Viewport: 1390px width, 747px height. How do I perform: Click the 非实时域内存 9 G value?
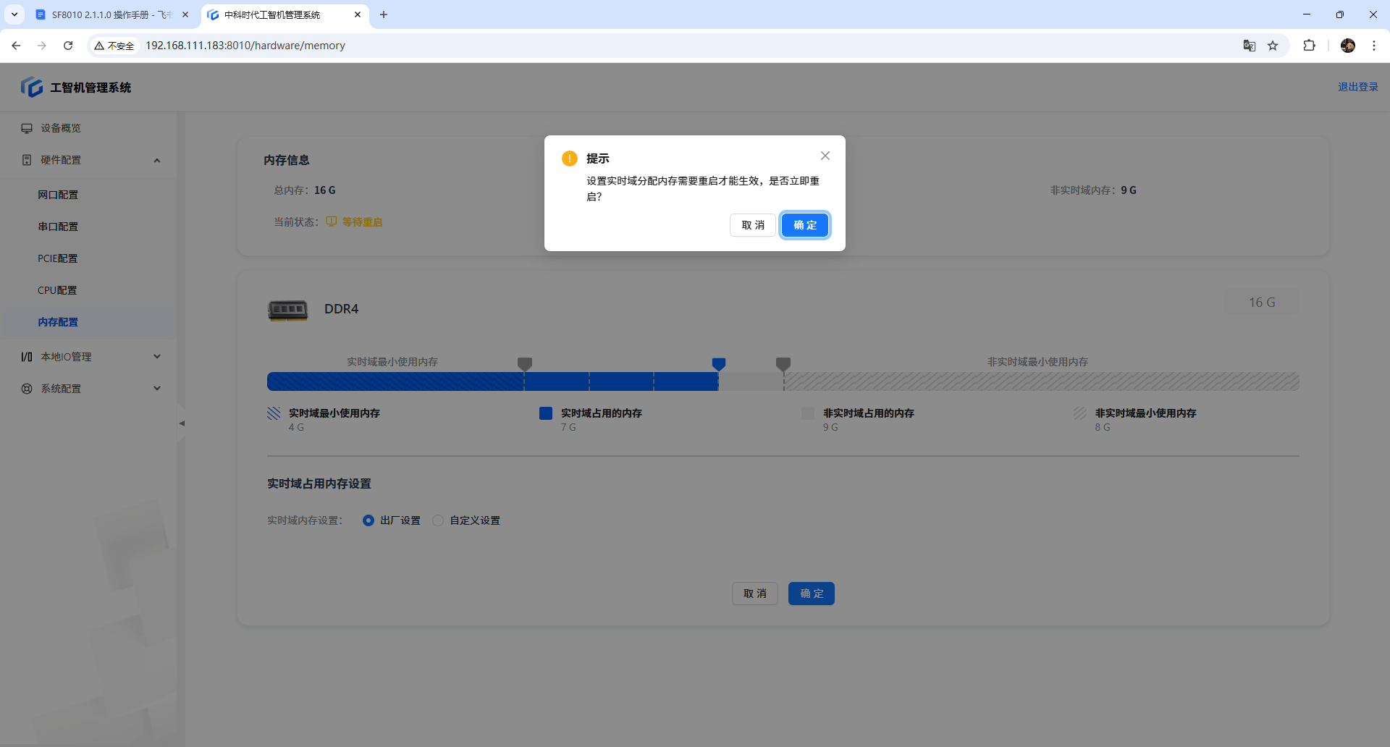(x=1129, y=190)
